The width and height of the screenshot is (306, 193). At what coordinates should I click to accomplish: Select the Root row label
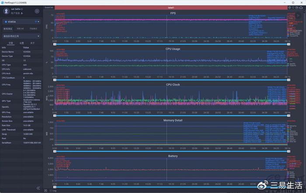4,138
